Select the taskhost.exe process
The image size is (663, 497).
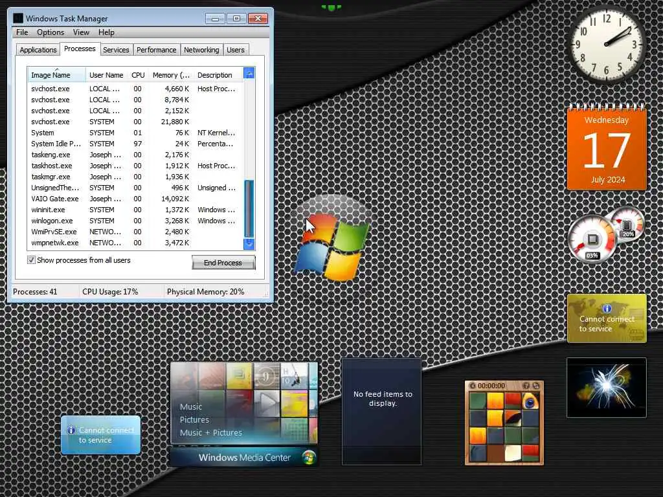click(x=135, y=166)
